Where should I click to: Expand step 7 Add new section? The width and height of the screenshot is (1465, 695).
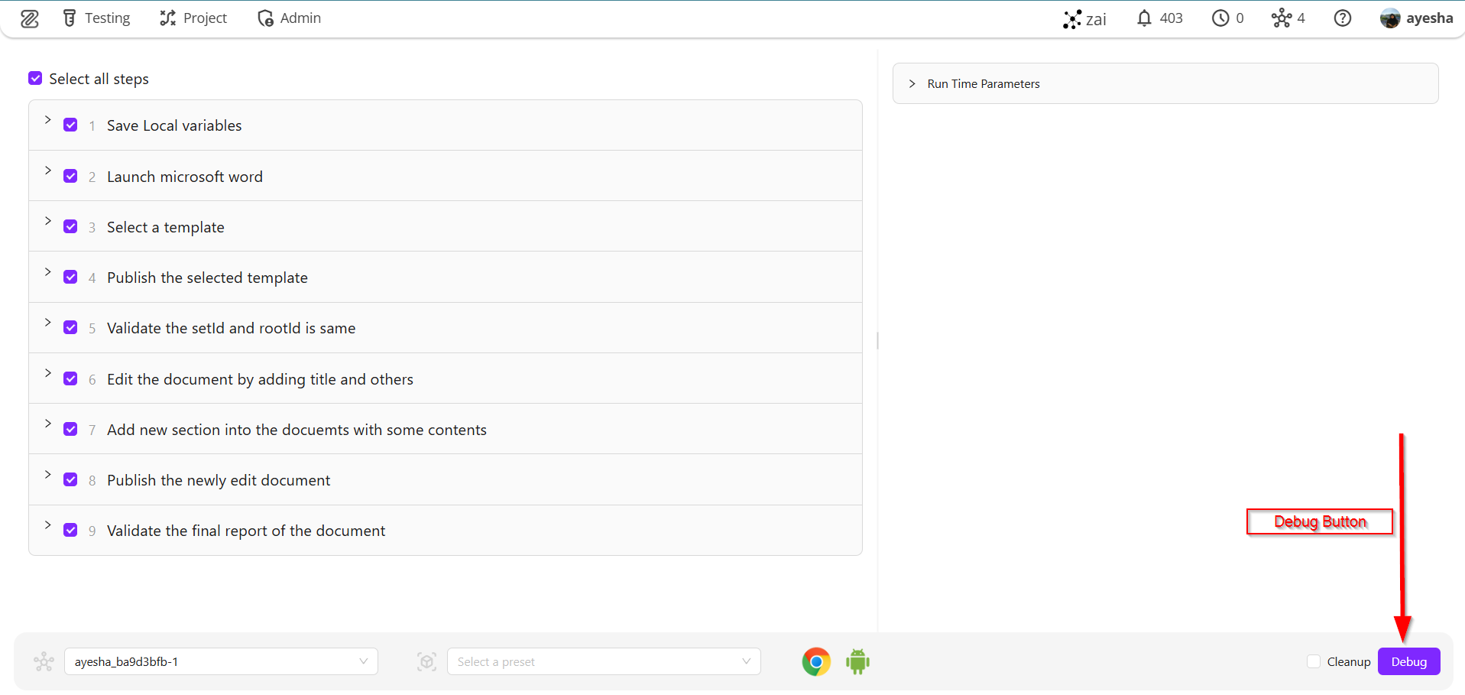[x=47, y=424]
